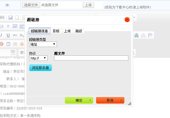The width and height of the screenshot is (170, 118).
Task: Click the insert link globe icon
Action: (137, 35)
